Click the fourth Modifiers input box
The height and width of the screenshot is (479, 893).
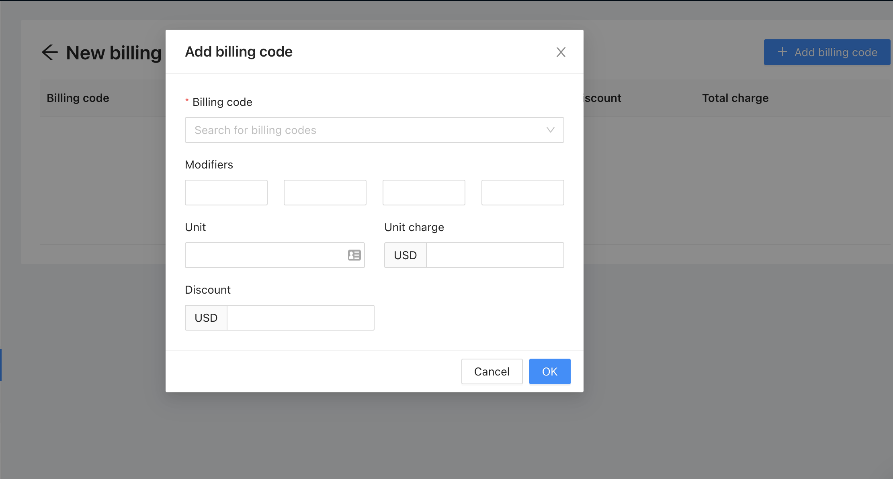point(523,193)
